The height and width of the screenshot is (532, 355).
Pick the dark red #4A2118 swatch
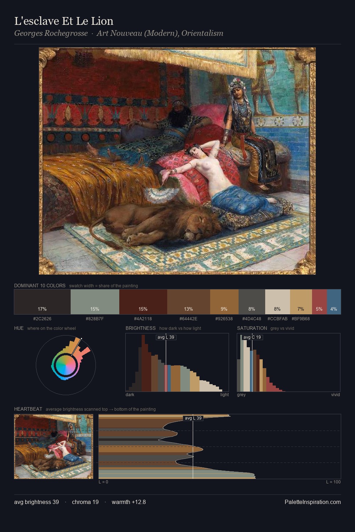click(x=143, y=302)
